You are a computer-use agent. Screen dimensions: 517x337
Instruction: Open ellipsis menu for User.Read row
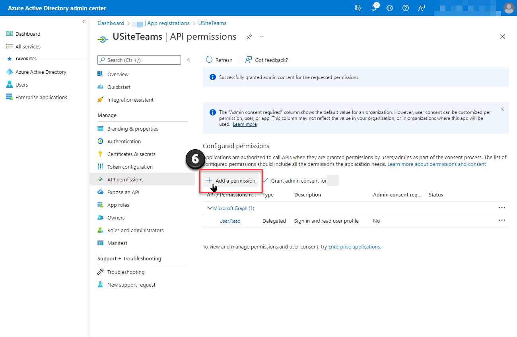click(502, 220)
